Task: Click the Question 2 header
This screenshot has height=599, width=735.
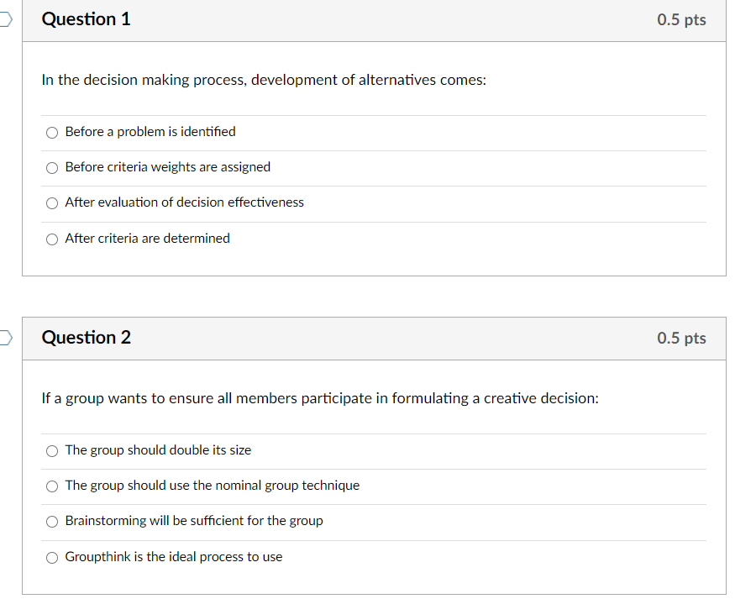Action: pyautogui.click(x=86, y=337)
